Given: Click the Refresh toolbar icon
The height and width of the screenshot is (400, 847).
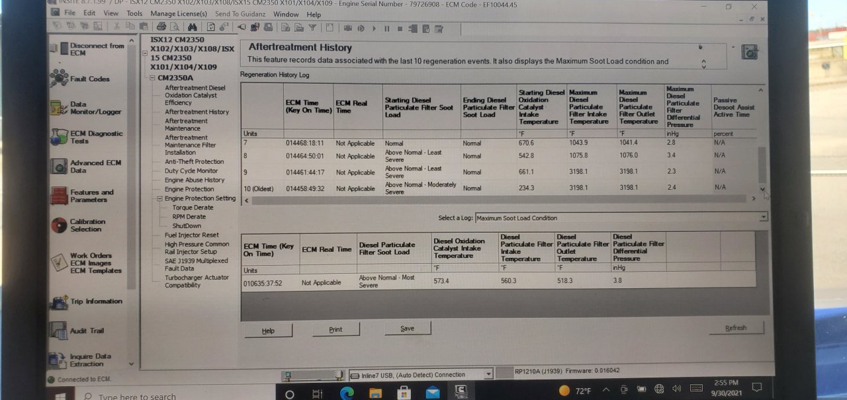Looking at the screenshot, I should (x=211, y=28).
